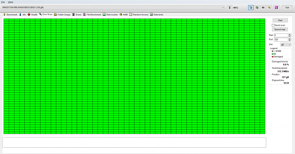Exit the application with Exit button
Viewport: 295px width, 154px height.
287,7
